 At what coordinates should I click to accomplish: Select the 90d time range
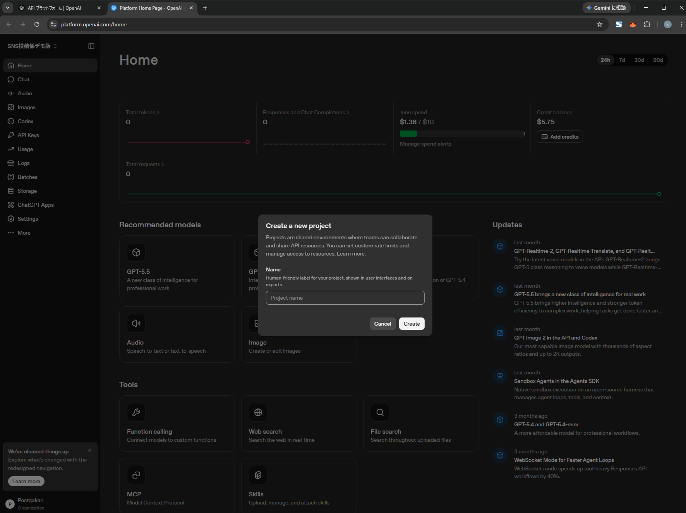pyautogui.click(x=658, y=60)
